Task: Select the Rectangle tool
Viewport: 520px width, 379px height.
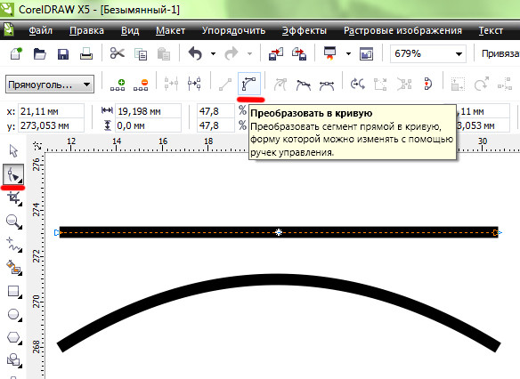Action: (x=14, y=291)
